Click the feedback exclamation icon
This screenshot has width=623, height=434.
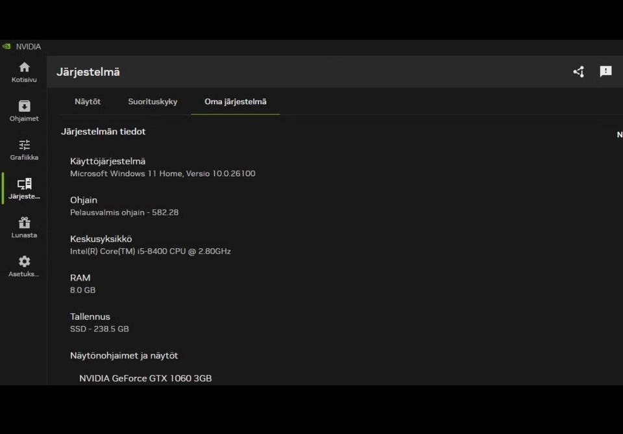tap(605, 71)
